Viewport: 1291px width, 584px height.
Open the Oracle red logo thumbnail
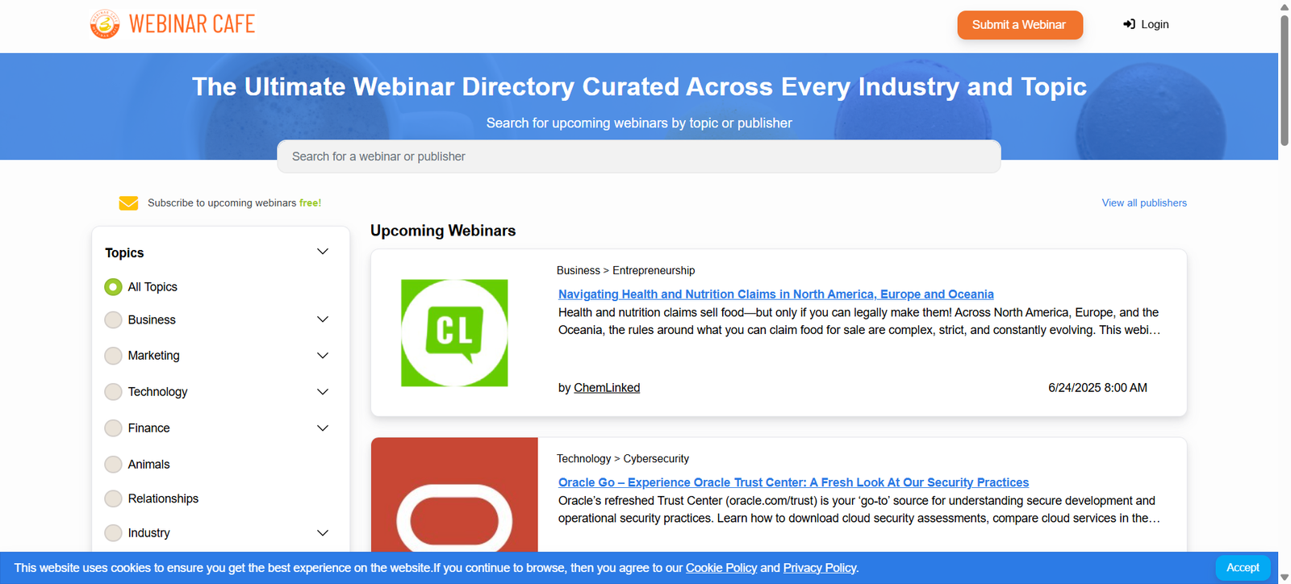454,494
